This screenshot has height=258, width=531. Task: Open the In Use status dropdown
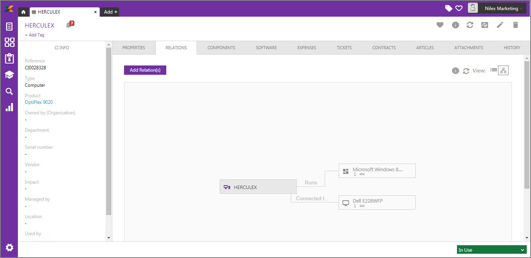coord(492,250)
